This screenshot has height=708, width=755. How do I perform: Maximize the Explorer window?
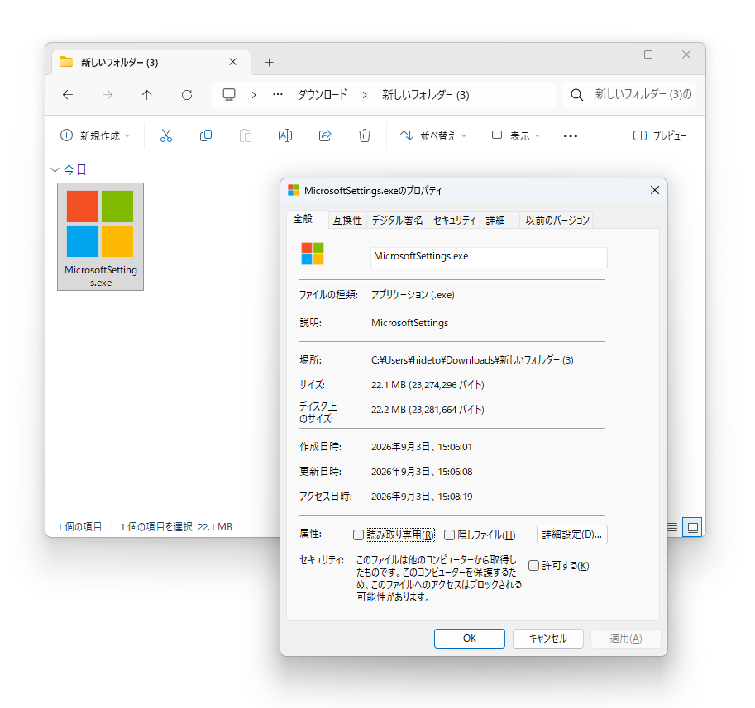(648, 55)
